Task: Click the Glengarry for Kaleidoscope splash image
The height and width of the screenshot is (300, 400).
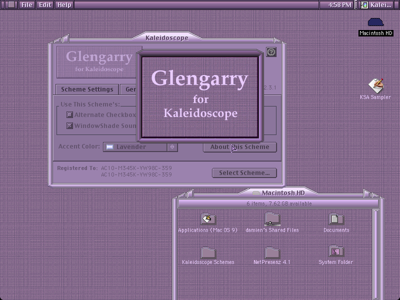Action: tap(200, 97)
